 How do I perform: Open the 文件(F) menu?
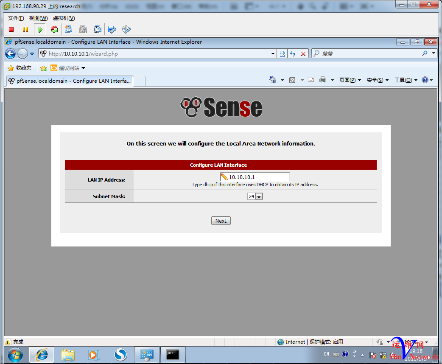click(x=16, y=18)
